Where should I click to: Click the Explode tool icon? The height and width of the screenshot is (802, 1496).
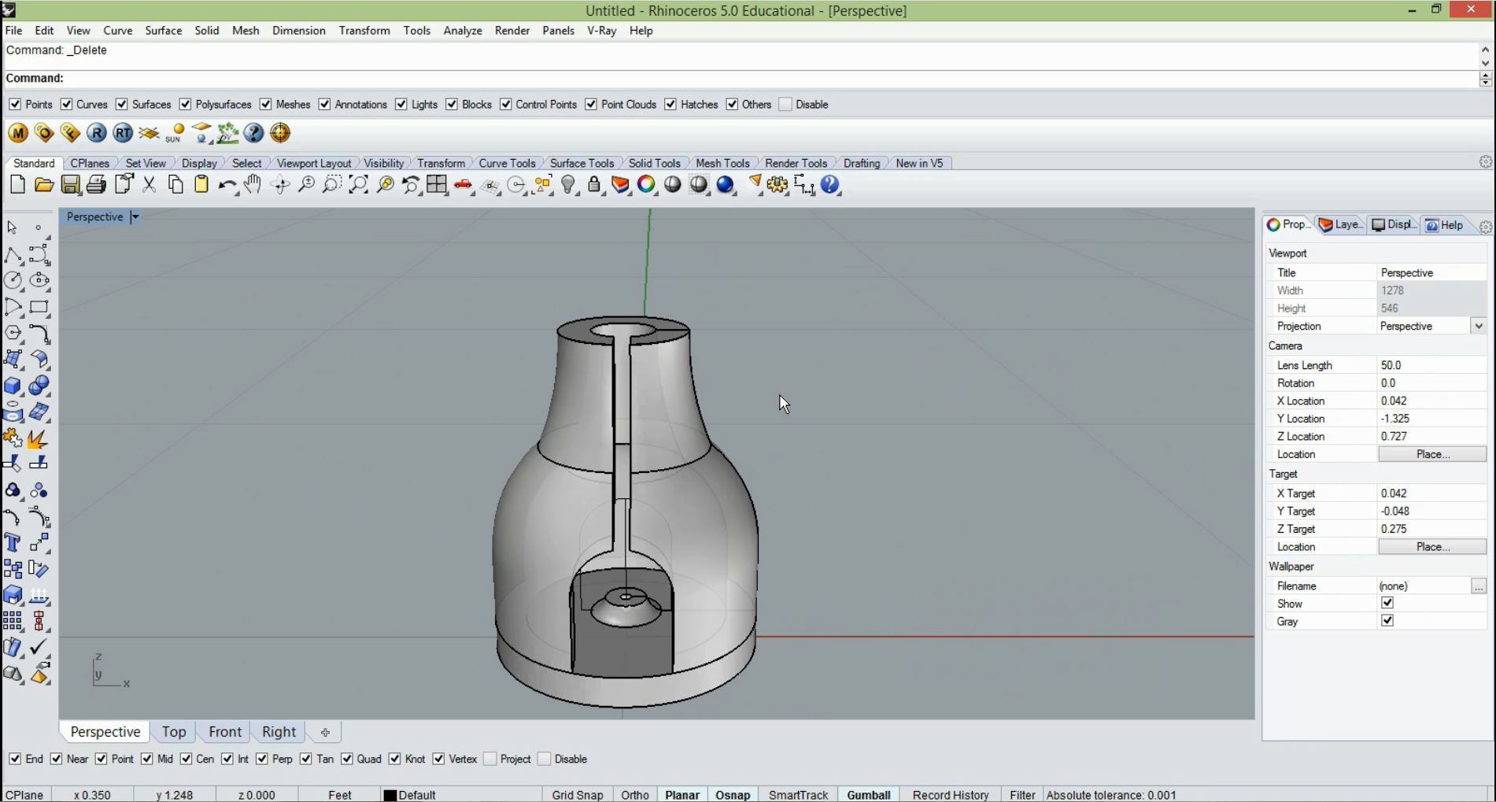tap(37, 438)
